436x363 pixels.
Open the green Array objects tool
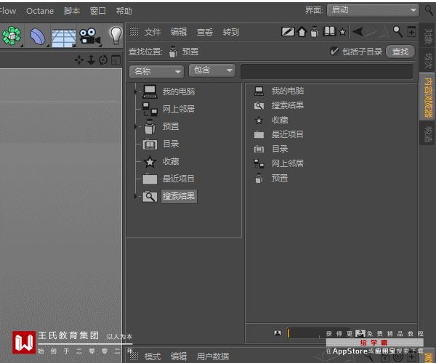coord(12,36)
